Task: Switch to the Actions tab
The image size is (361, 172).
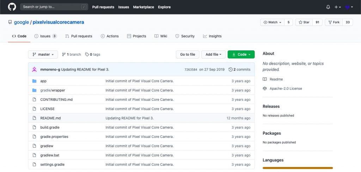Action: (110, 36)
